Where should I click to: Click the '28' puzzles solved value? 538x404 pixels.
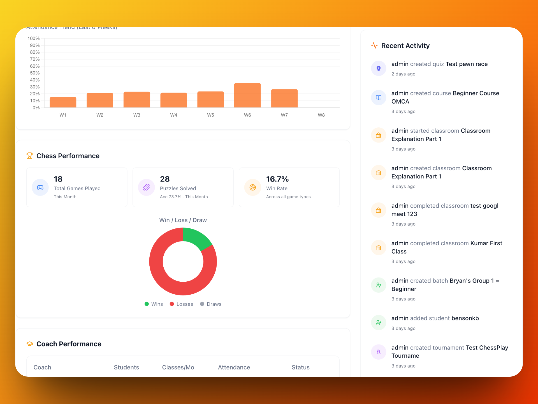[165, 179]
